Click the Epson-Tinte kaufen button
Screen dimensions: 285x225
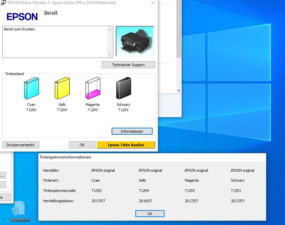tap(126, 145)
